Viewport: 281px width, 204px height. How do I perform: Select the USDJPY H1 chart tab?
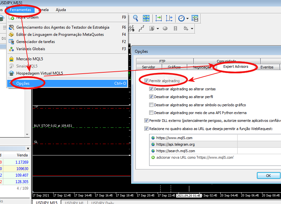pyautogui.click(x=74, y=202)
